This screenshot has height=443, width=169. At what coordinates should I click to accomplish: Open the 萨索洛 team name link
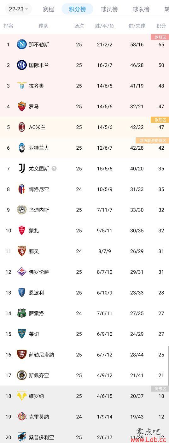click(36, 313)
